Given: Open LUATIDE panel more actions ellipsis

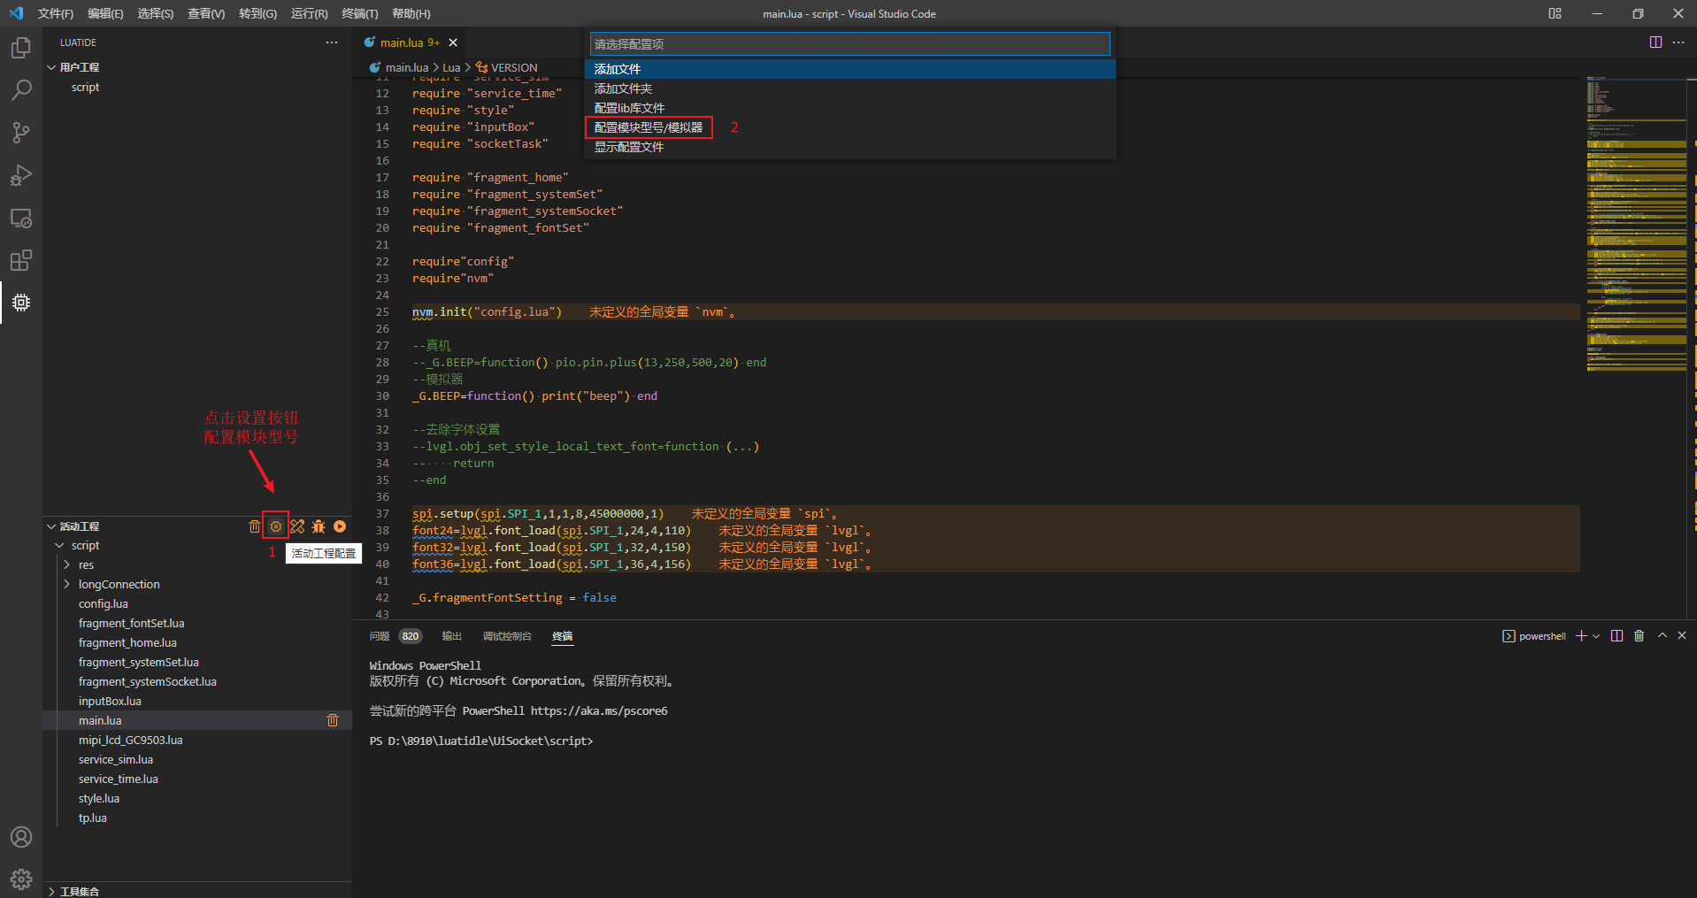Looking at the screenshot, I should point(332,42).
